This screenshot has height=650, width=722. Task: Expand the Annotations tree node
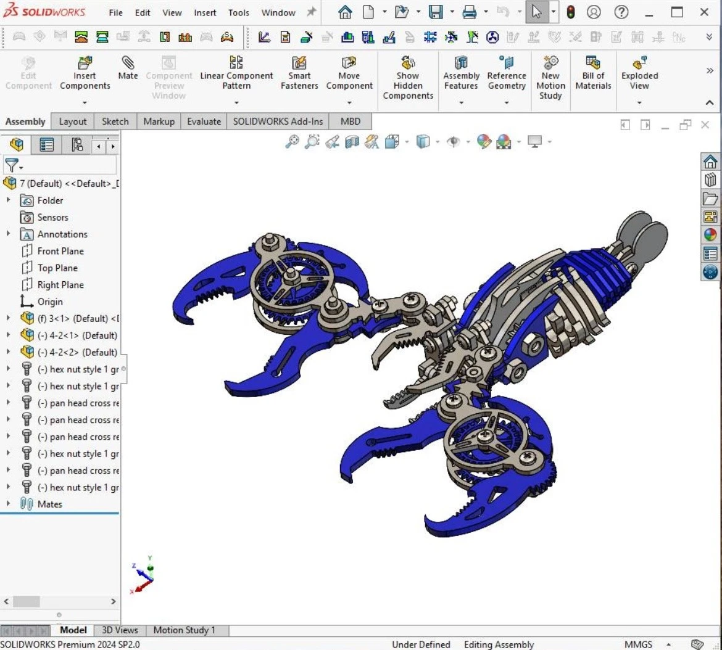tap(8, 234)
